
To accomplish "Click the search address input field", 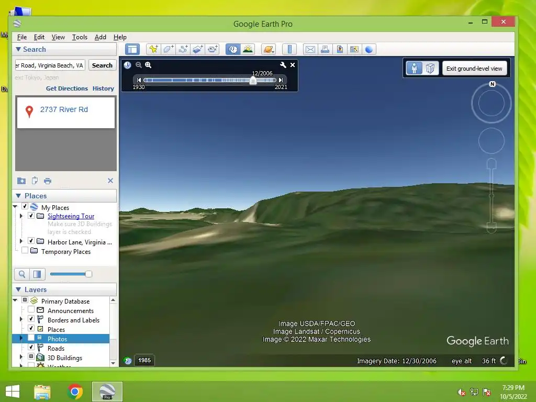I will pyautogui.click(x=50, y=65).
